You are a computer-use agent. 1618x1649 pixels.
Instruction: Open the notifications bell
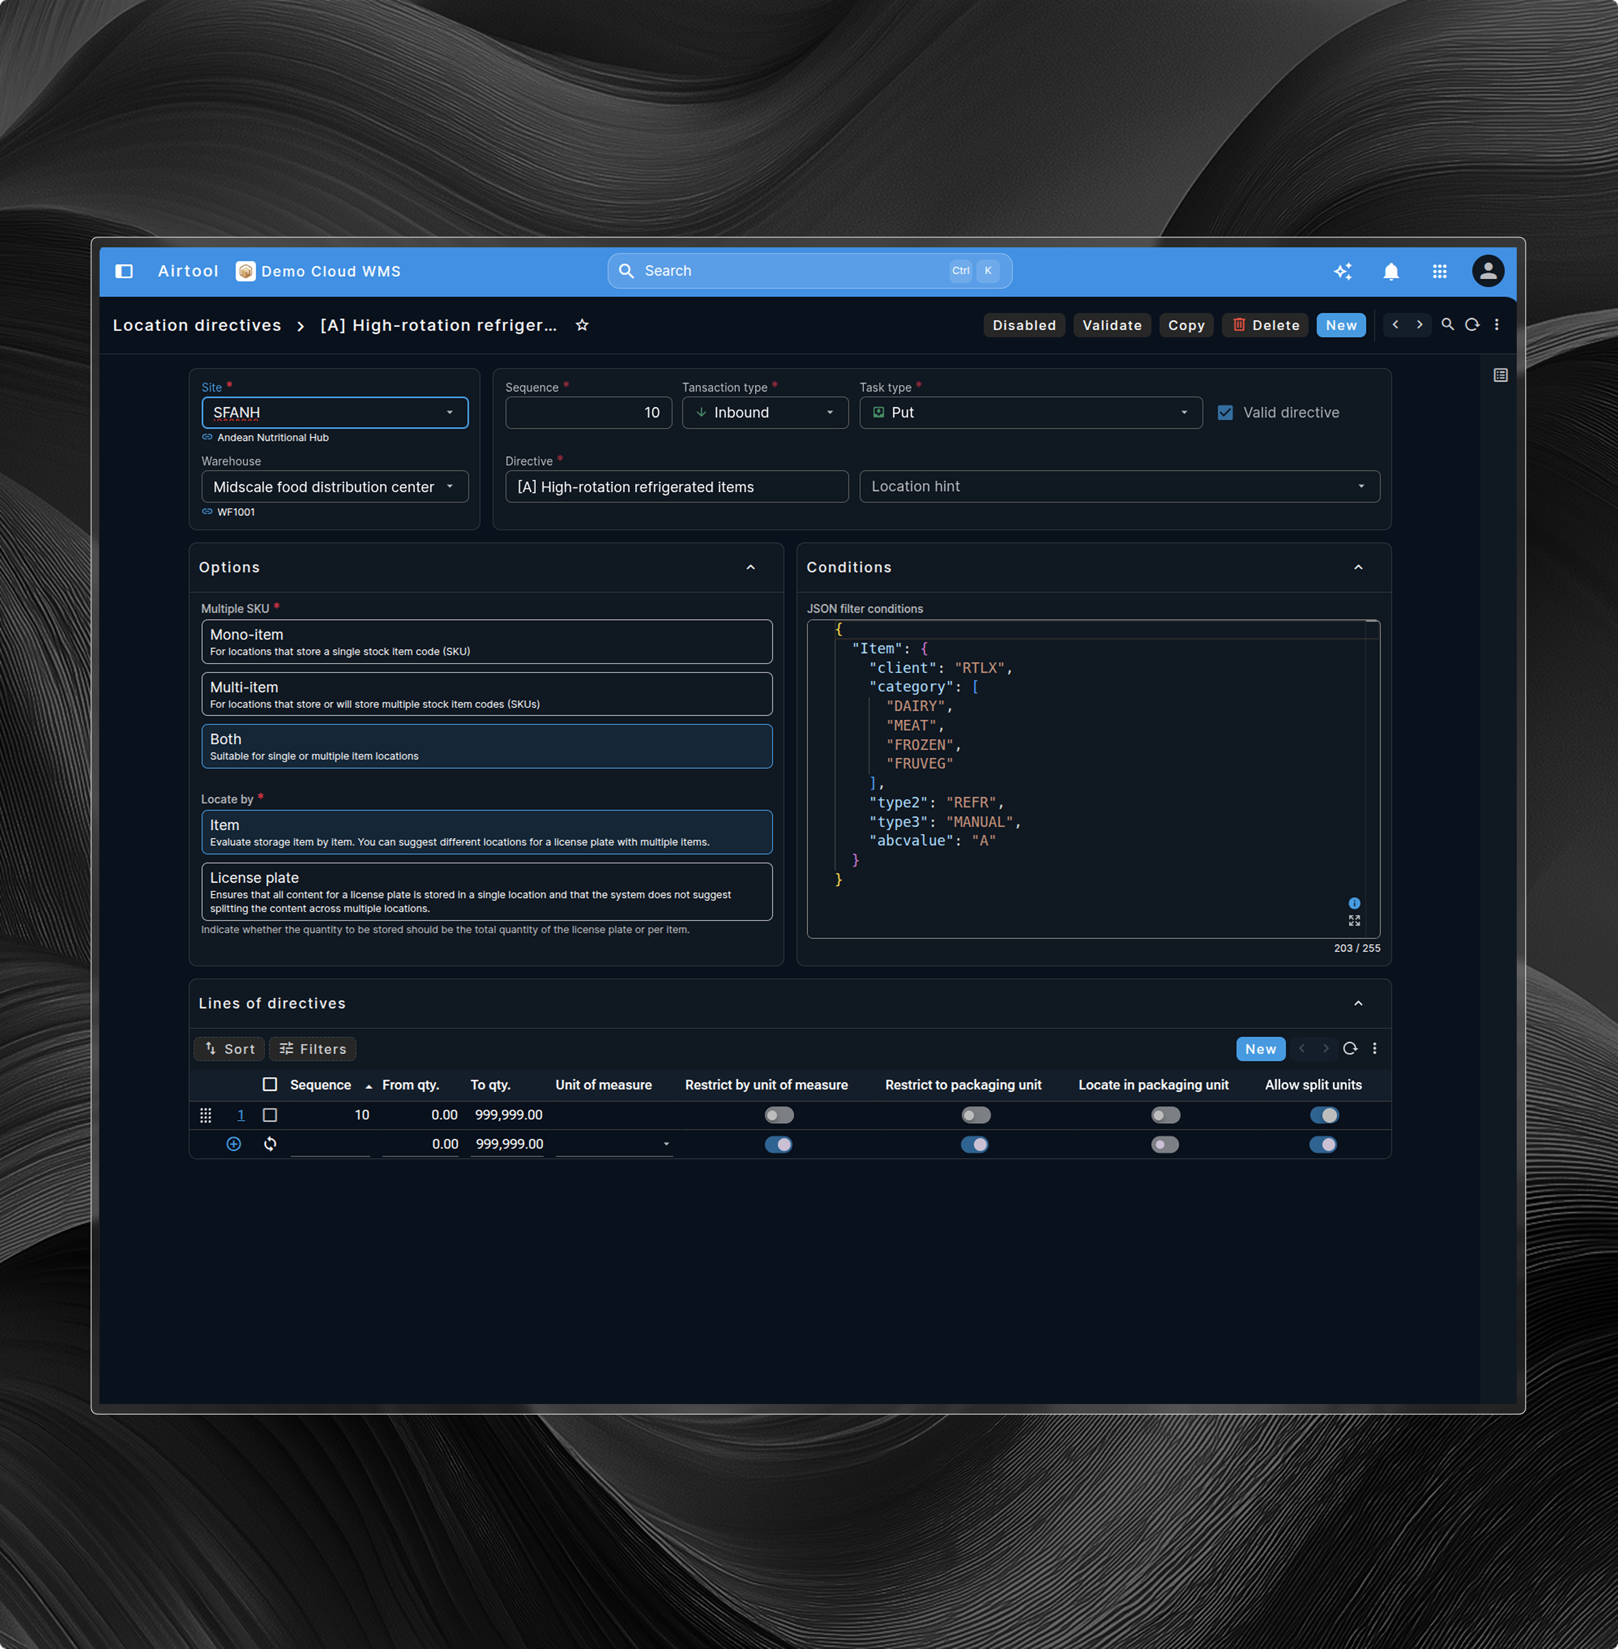[x=1391, y=271]
